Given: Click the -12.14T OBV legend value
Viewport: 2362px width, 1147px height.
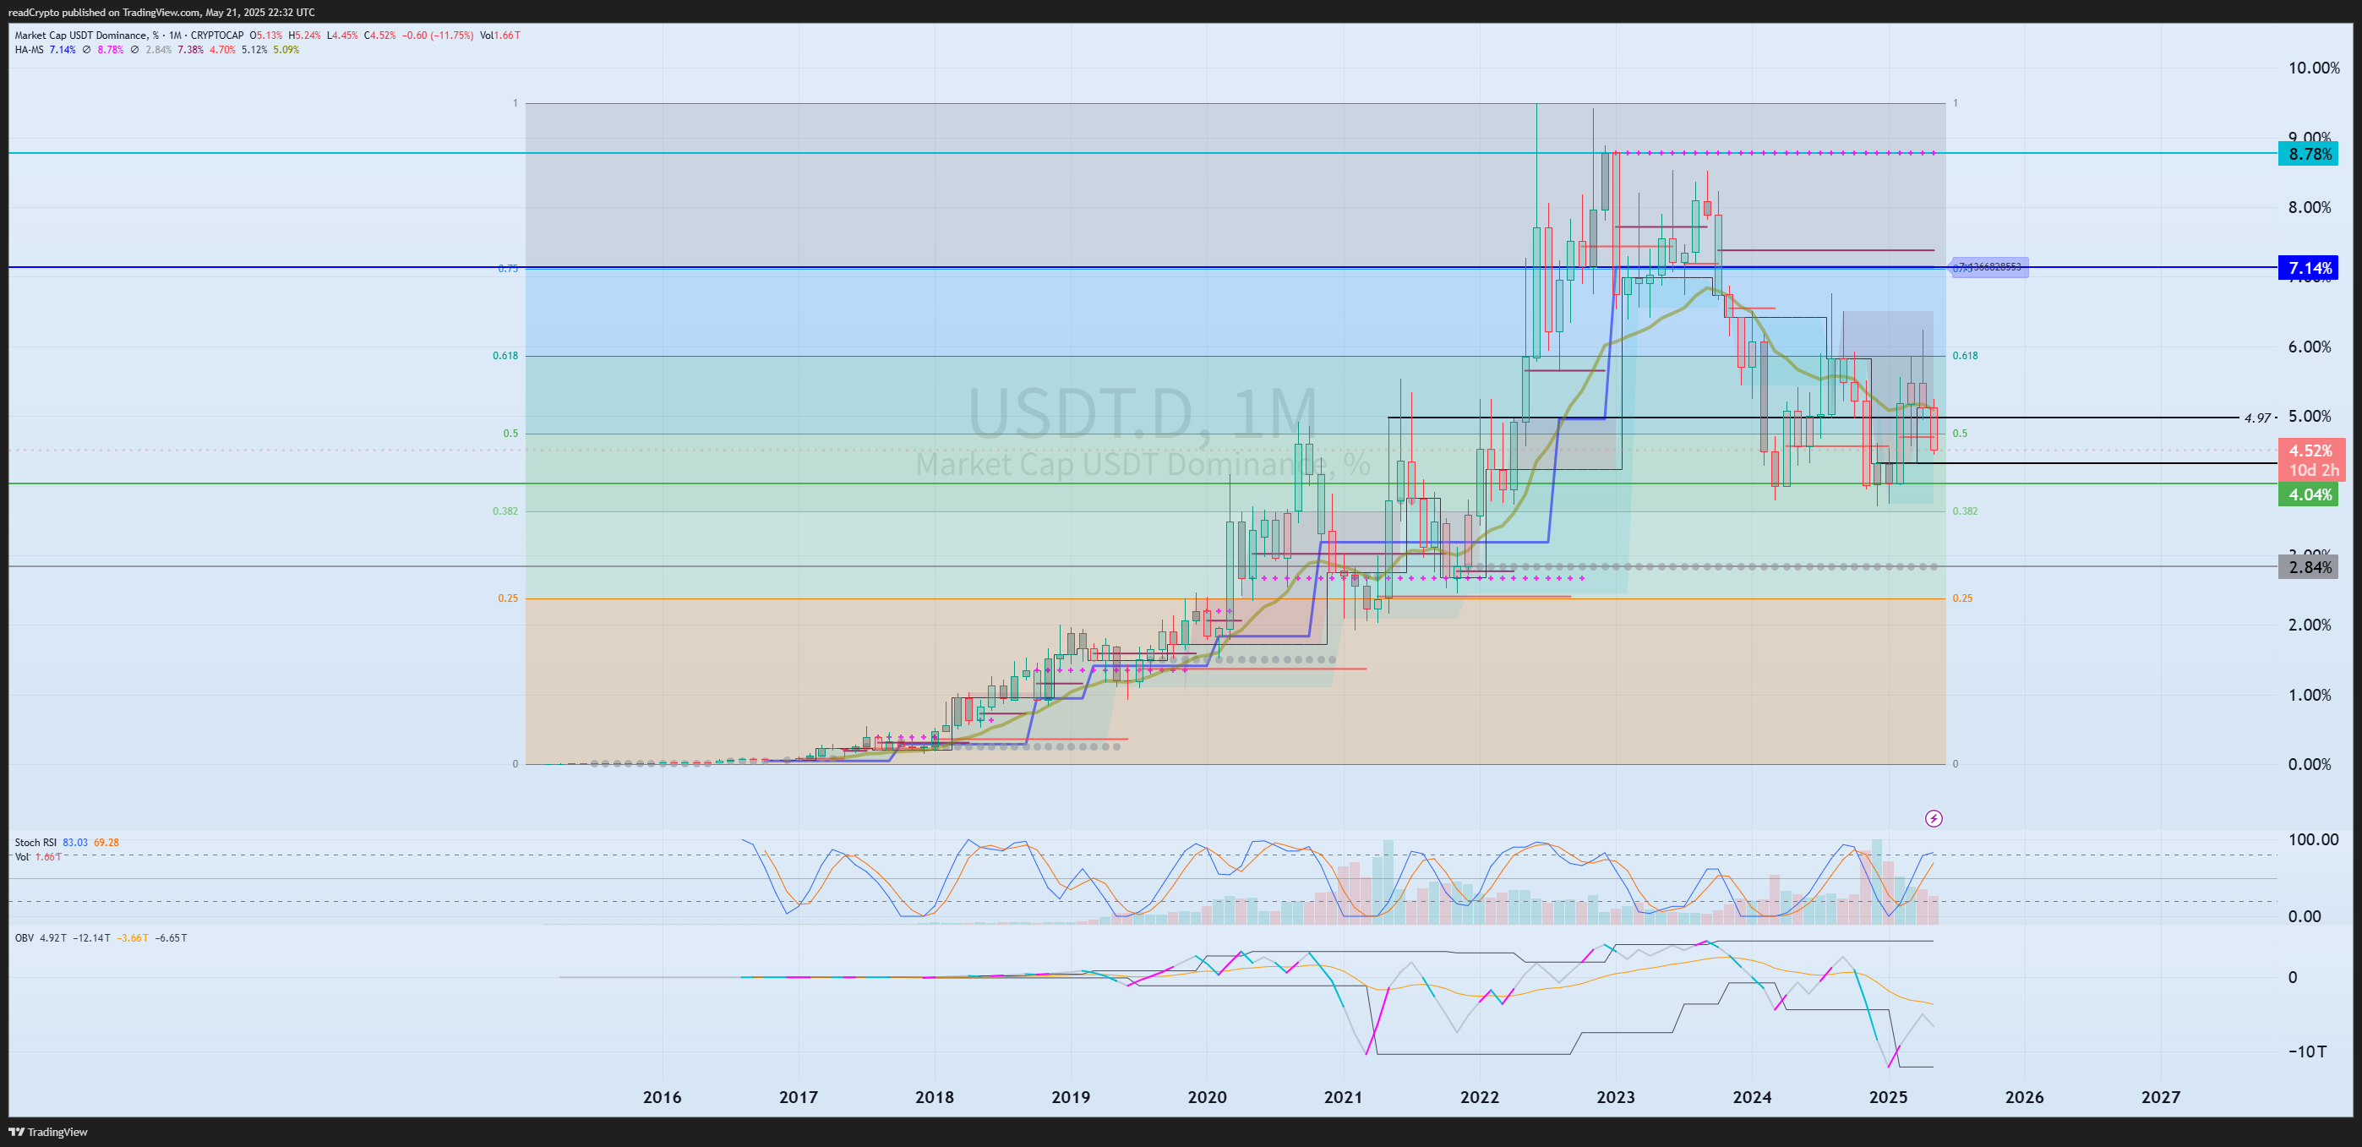Looking at the screenshot, I should click(92, 937).
